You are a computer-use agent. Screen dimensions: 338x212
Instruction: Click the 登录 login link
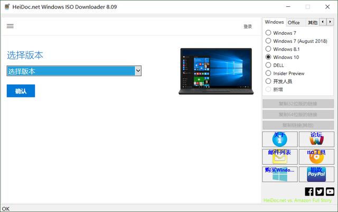(248, 26)
